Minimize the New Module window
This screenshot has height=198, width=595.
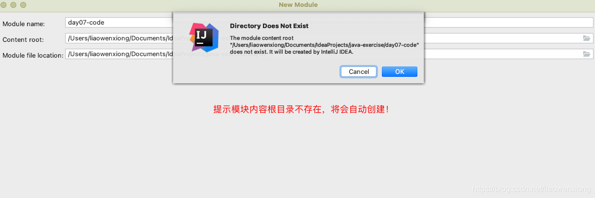coord(14,4)
